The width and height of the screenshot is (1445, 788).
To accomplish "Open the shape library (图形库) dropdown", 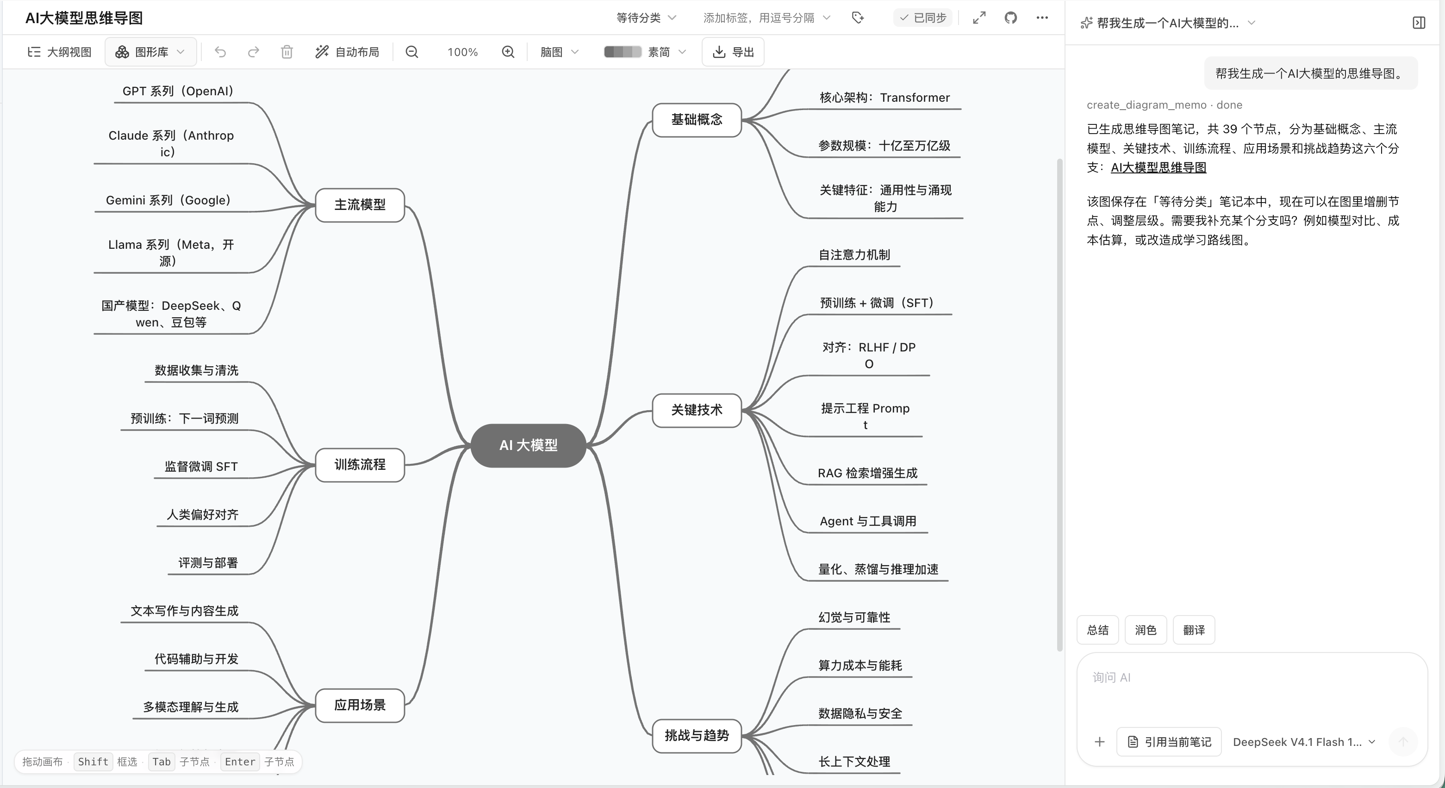I will coord(150,52).
